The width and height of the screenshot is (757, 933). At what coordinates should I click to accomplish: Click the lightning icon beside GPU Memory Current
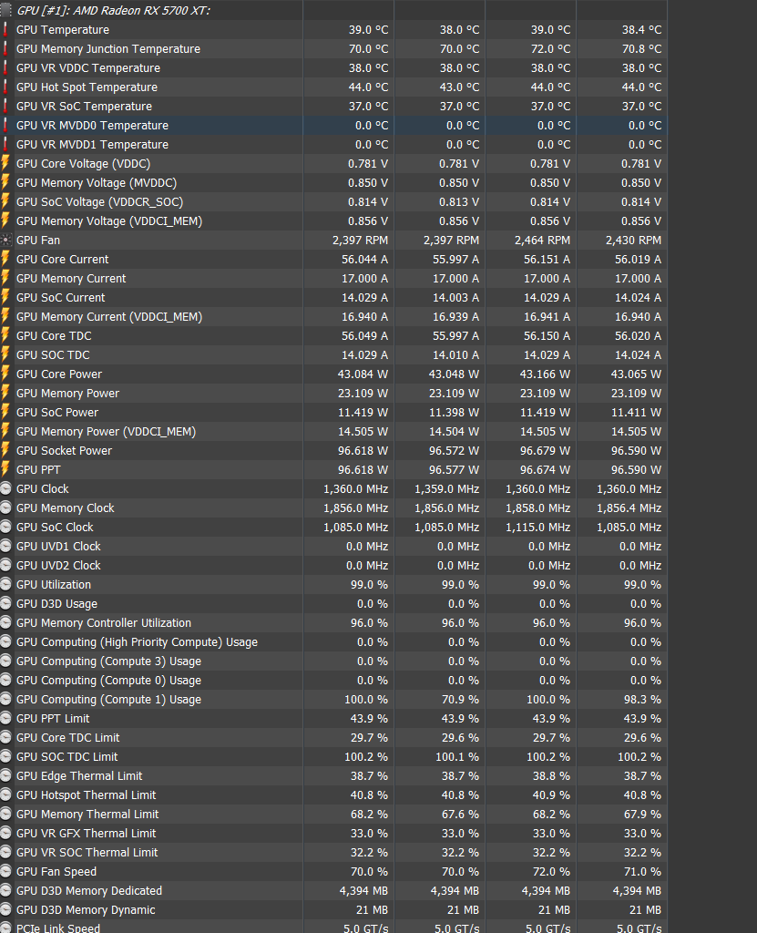click(5, 279)
